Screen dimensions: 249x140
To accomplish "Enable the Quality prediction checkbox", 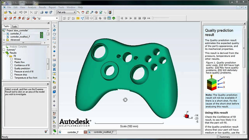I will pos(12,68).
